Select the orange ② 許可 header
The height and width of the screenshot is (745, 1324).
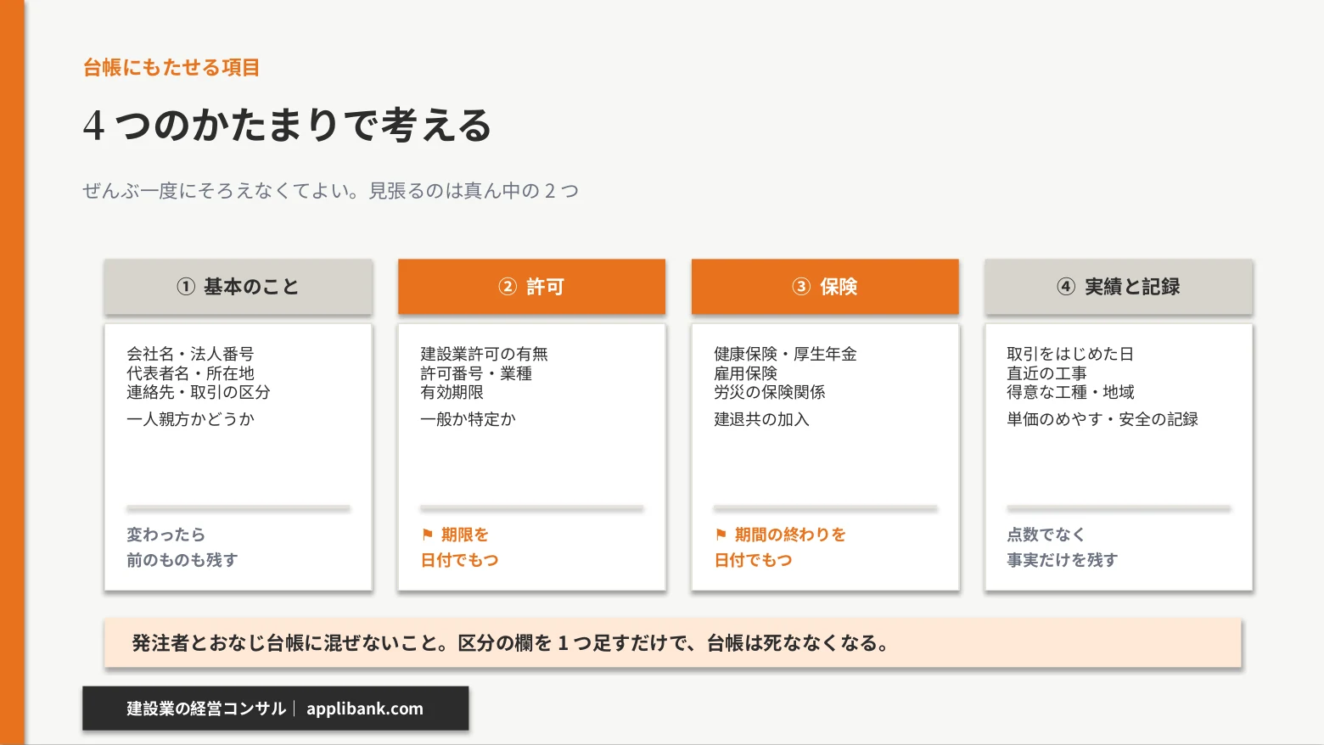[x=531, y=287]
